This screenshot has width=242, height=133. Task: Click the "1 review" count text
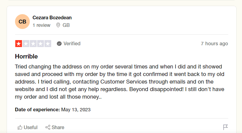pos(41,25)
